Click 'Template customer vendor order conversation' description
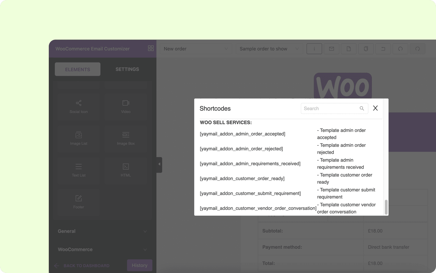 [x=346, y=208]
